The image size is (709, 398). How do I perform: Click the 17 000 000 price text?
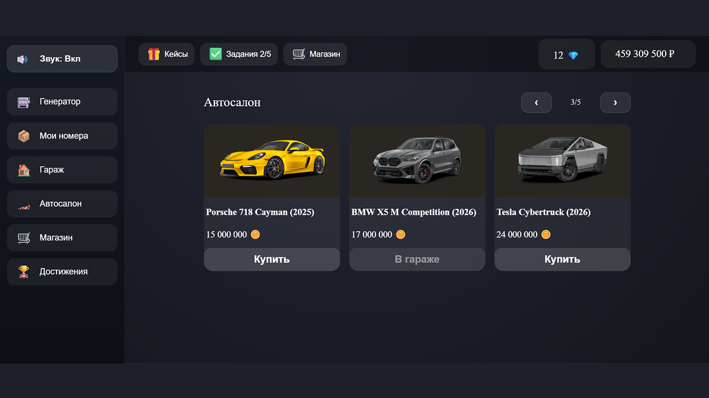(x=372, y=234)
